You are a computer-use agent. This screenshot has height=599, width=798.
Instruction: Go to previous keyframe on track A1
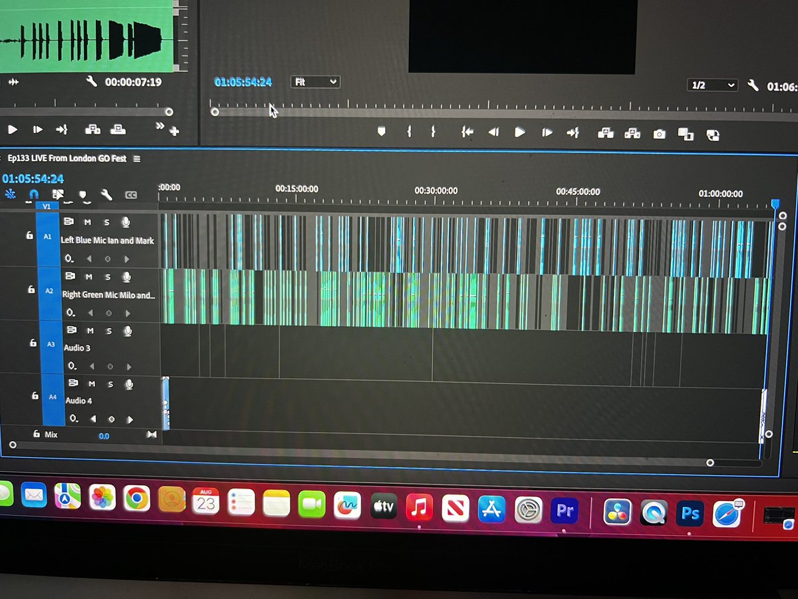[90, 258]
